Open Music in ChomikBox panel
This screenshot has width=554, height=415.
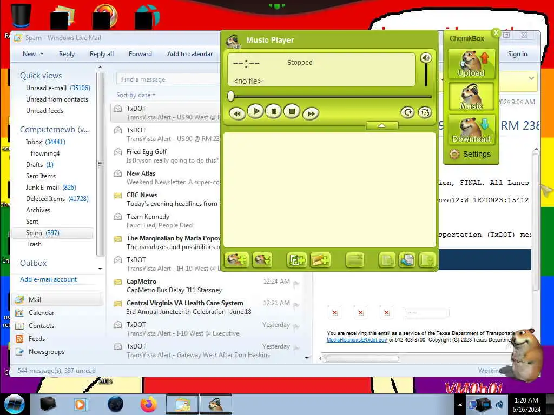(471, 96)
